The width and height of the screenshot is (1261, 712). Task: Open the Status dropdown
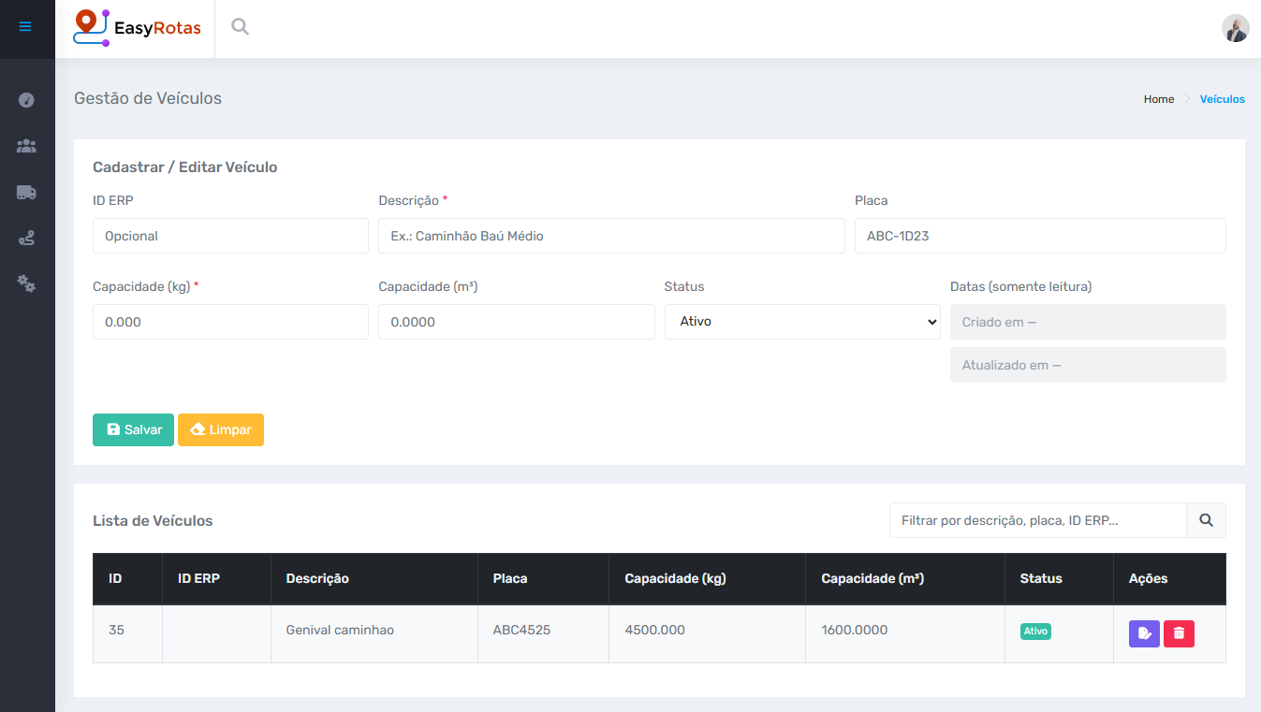(801, 322)
